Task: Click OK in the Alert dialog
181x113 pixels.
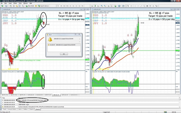Action: (64, 54)
